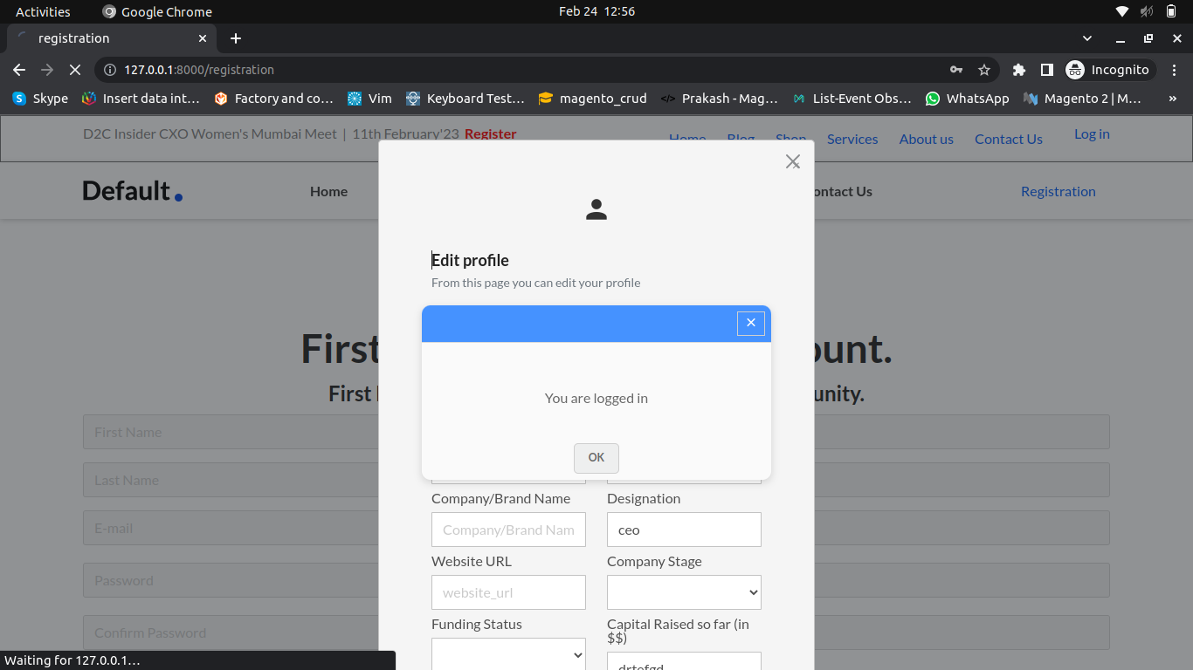The width and height of the screenshot is (1193, 670).
Task: Click the Register link in the banner
Action: point(490,133)
